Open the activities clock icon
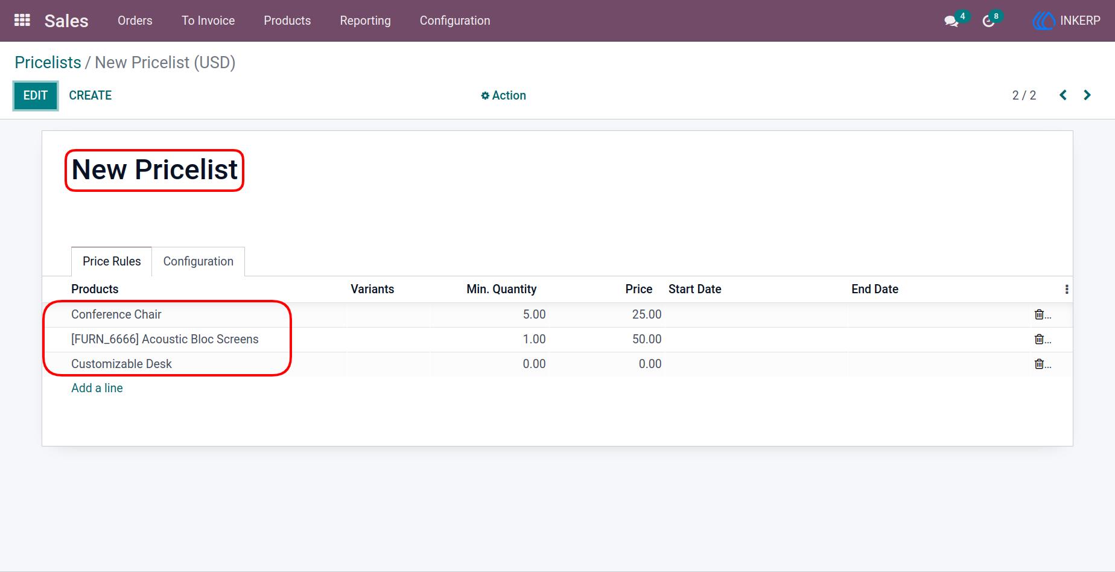Viewport: 1115px width, 572px height. click(x=988, y=21)
